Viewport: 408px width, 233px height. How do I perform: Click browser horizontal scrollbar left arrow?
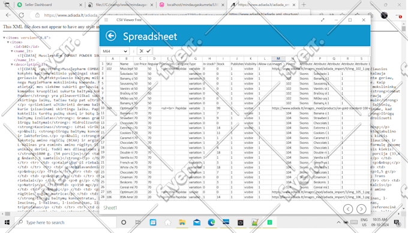coord(2,214)
